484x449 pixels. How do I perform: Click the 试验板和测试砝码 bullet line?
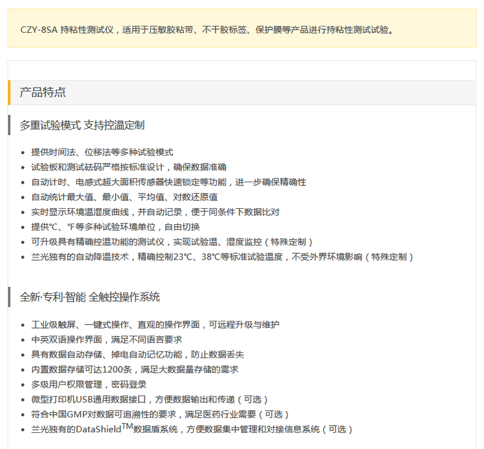click(128, 167)
